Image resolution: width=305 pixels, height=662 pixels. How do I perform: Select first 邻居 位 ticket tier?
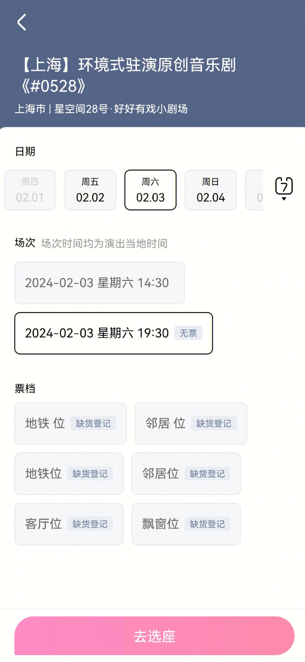[x=191, y=423]
